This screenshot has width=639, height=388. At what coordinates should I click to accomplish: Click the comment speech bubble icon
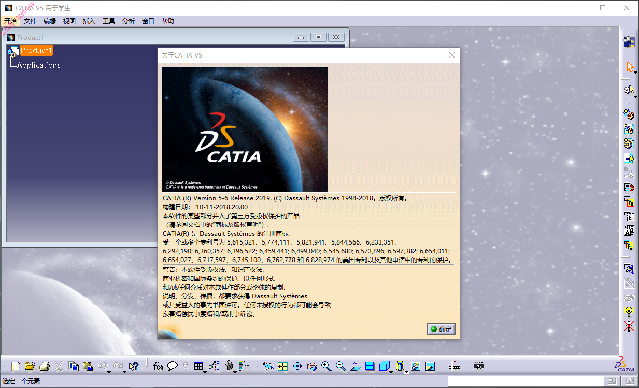(173, 366)
